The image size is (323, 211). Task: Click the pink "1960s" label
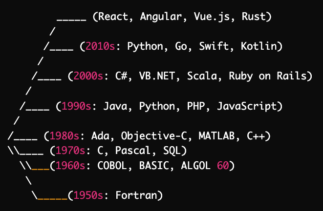pos(70,165)
